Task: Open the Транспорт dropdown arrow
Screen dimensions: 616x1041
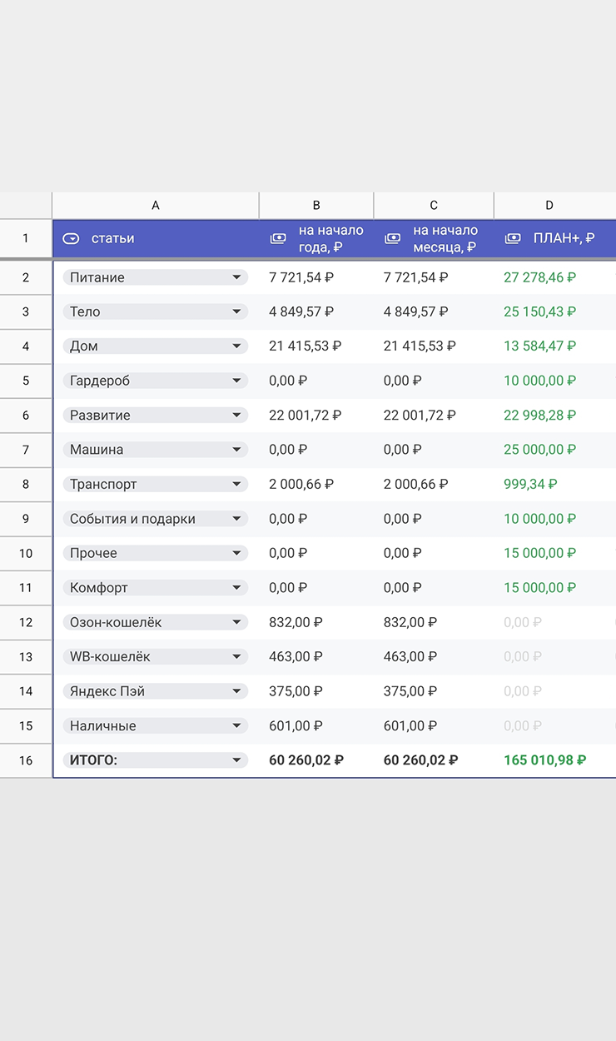Action: tap(236, 484)
